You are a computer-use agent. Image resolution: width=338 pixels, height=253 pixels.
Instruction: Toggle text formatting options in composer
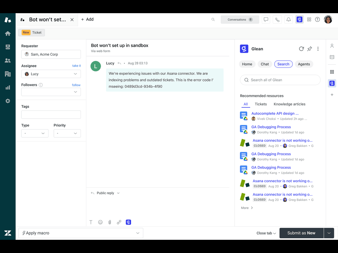point(91,222)
